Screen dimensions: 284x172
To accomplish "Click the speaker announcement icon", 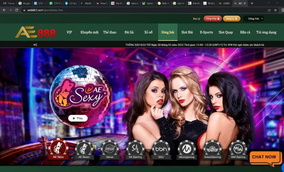I will pyautogui.click(x=35, y=45).
